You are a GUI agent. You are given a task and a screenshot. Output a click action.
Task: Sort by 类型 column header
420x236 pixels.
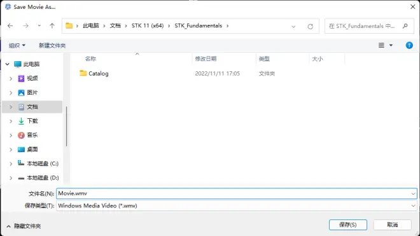264,59
